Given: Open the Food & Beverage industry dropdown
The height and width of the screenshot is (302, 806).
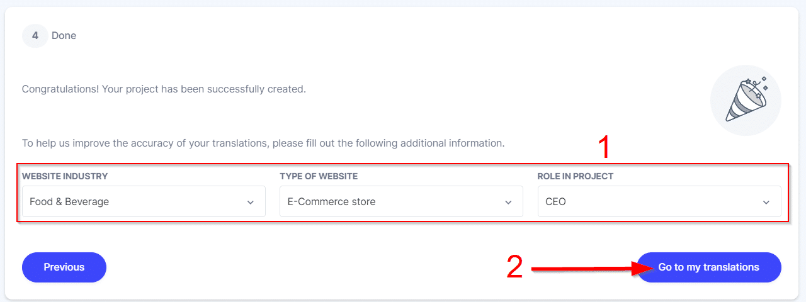Looking at the screenshot, I should click(144, 202).
